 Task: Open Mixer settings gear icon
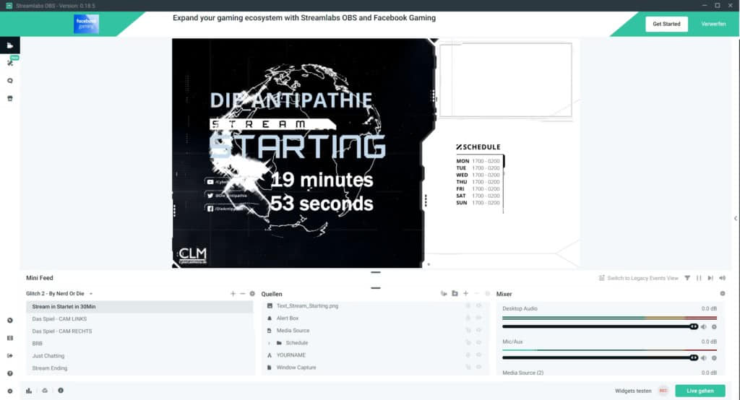[722, 294]
